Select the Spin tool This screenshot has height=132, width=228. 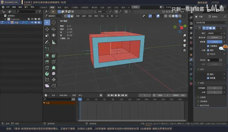tap(47, 74)
